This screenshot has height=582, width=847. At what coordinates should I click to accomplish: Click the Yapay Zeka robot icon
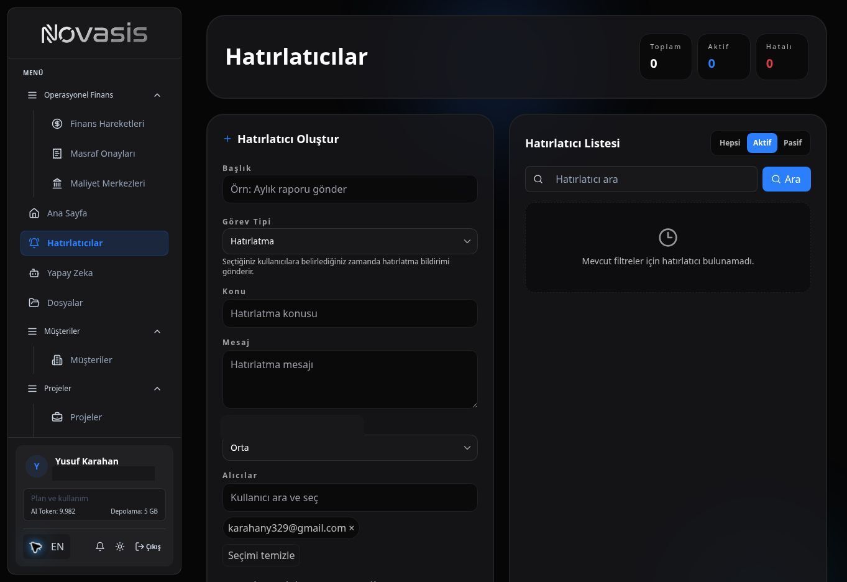click(x=34, y=273)
